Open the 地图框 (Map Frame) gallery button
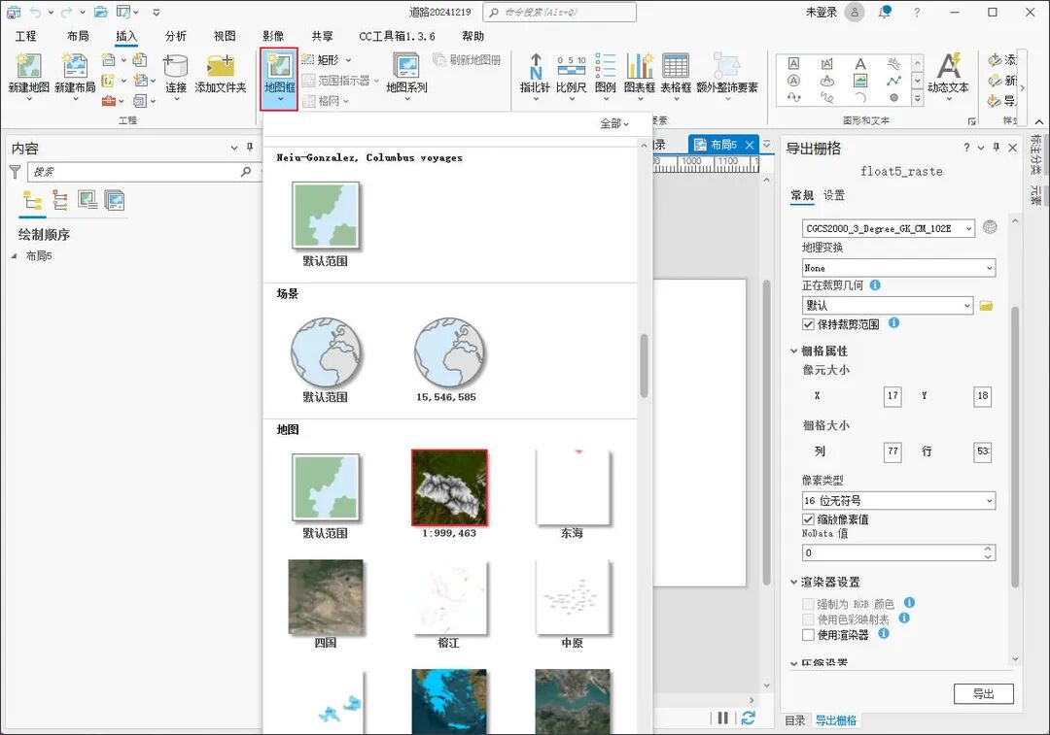The height and width of the screenshot is (735, 1050). point(279,79)
